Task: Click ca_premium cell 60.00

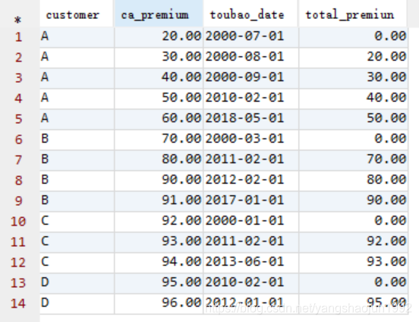Action: click(x=159, y=119)
